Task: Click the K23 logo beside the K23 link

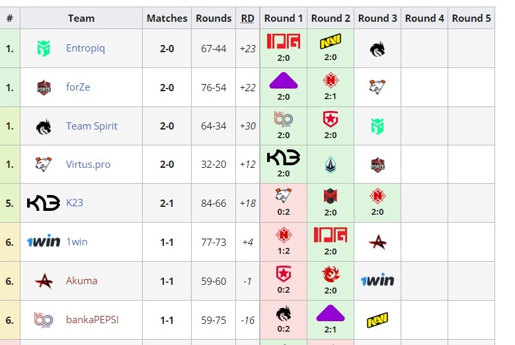Action: pyautogui.click(x=44, y=203)
